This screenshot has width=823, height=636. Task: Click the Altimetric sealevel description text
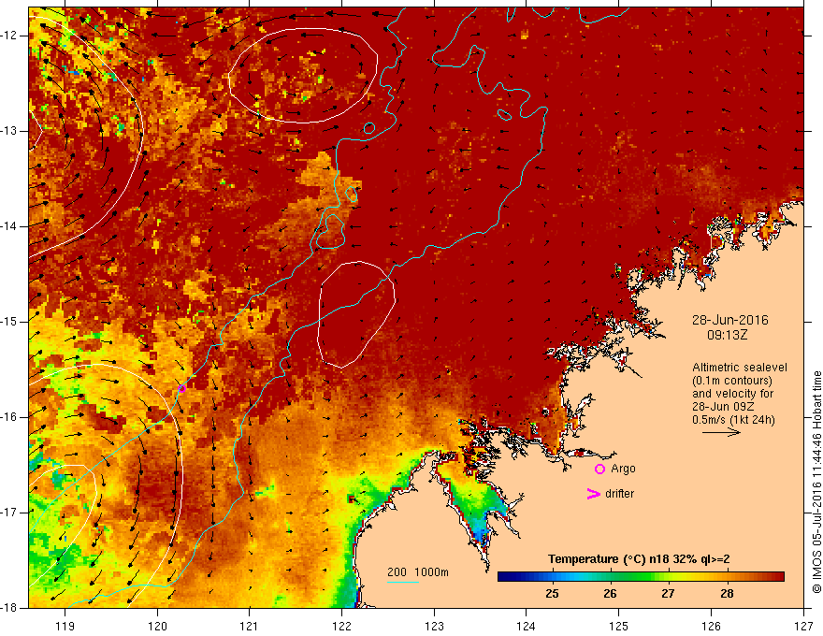[739, 394]
